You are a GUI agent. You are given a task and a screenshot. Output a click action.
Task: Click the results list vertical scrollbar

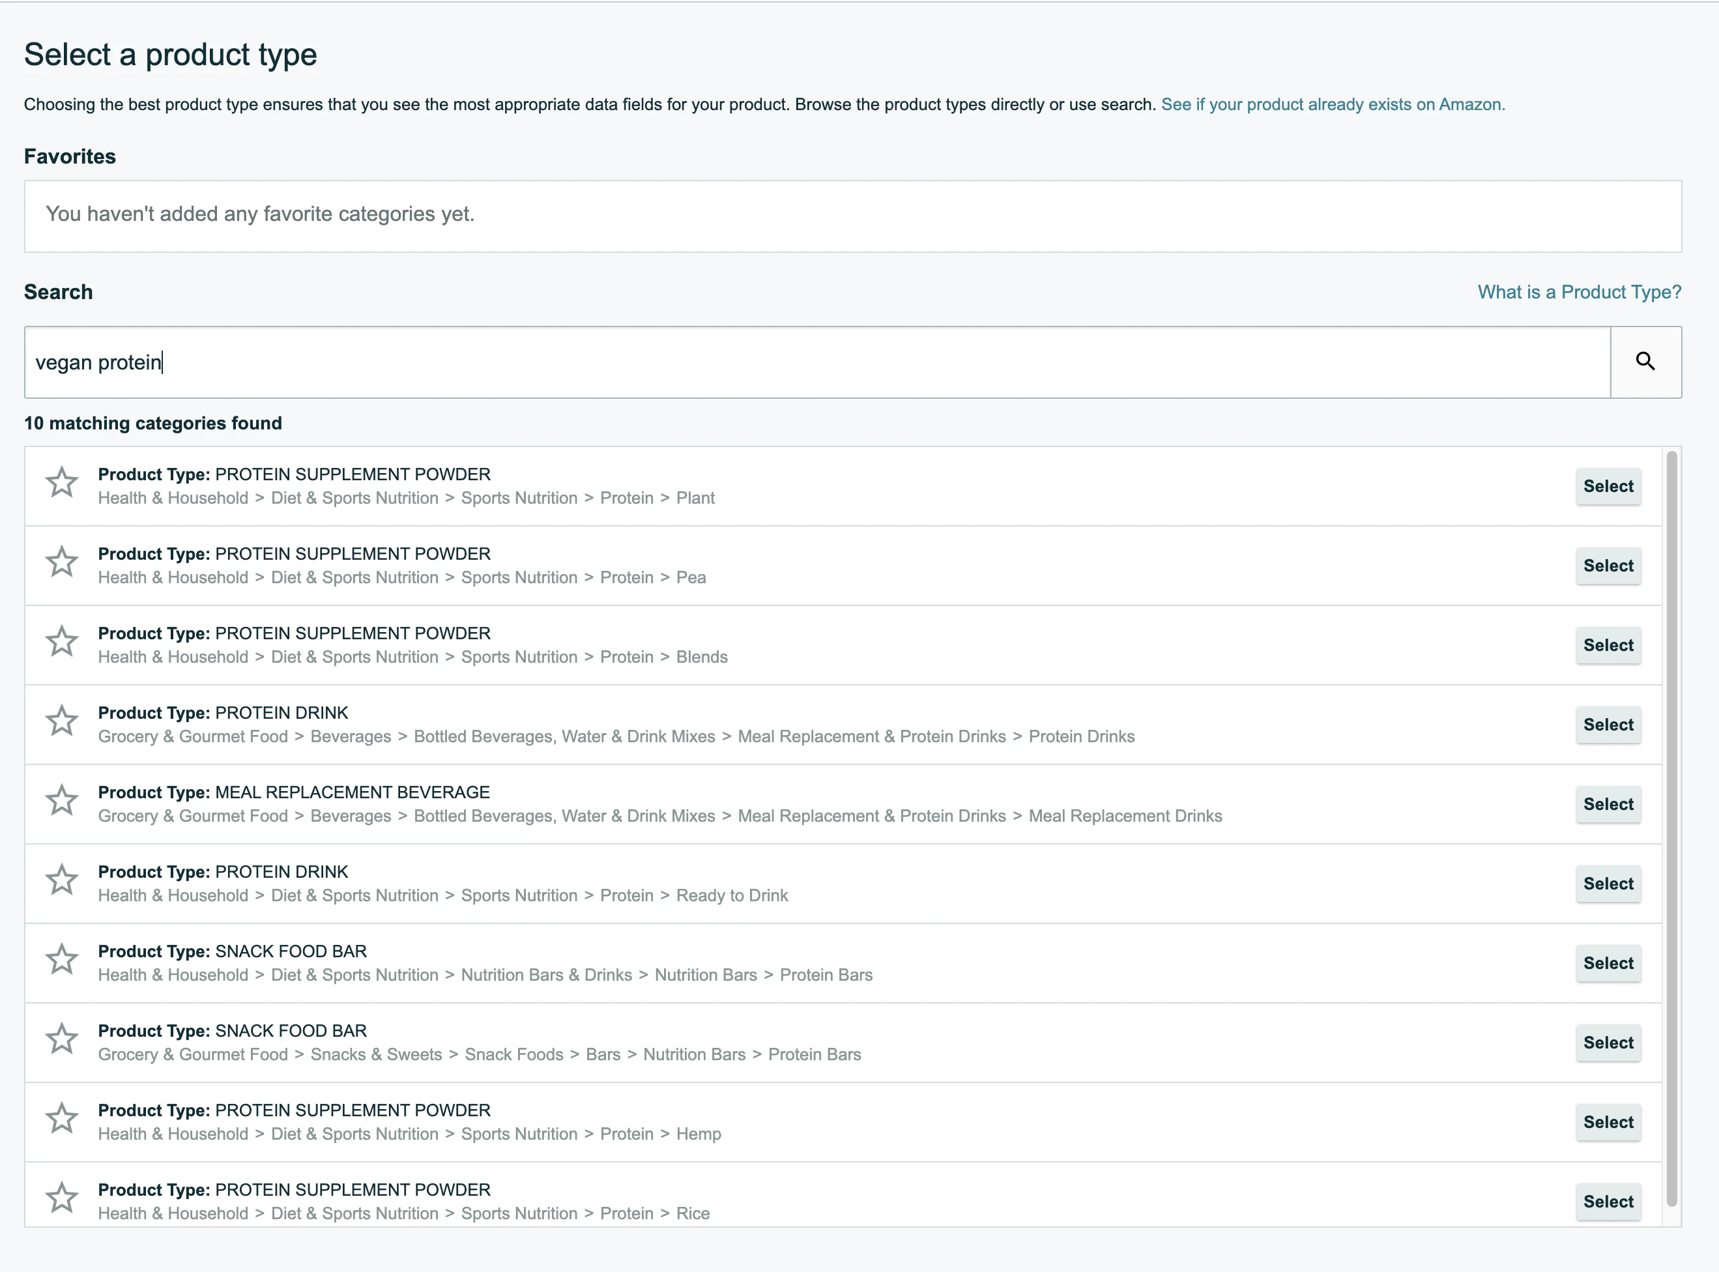(x=1671, y=830)
